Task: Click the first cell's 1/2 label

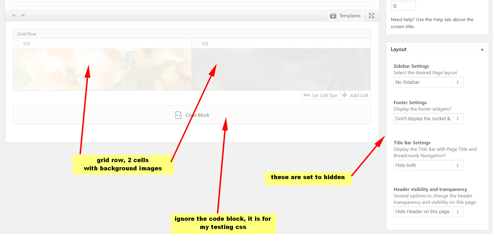Action: pyautogui.click(x=26, y=43)
